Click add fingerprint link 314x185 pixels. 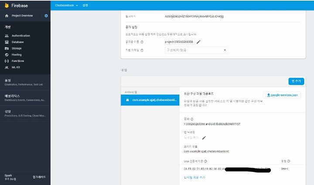pos(195,178)
